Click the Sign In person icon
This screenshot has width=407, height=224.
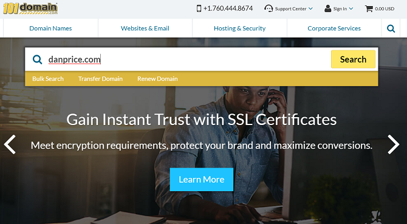pos(328,8)
